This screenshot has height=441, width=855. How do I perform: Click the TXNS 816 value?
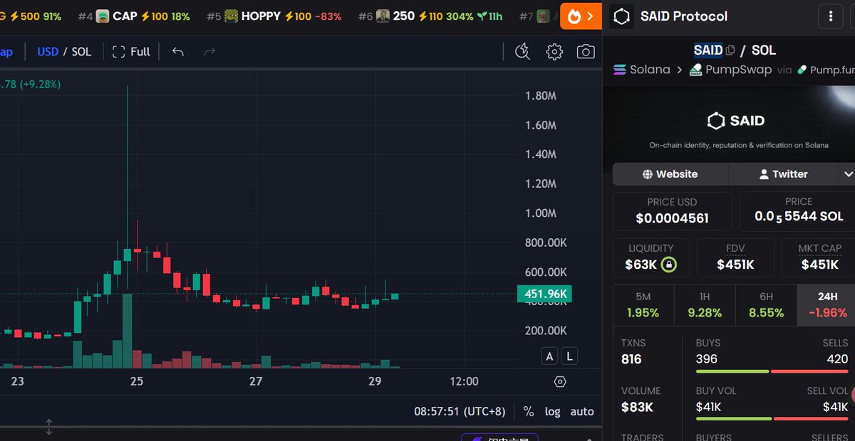631,359
